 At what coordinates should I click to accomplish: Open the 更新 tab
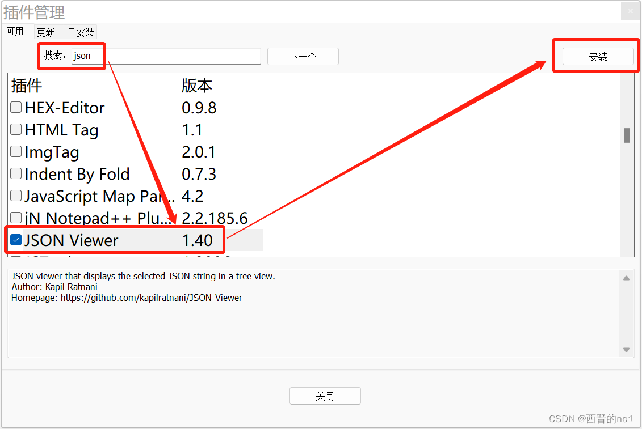point(45,32)
